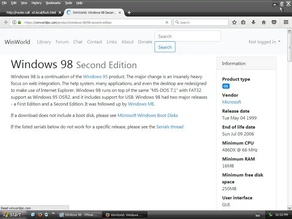Click the Minimum CPU value 486DX @ 66 MHz
The image size is (292, 219).
(x=240, y=150)
